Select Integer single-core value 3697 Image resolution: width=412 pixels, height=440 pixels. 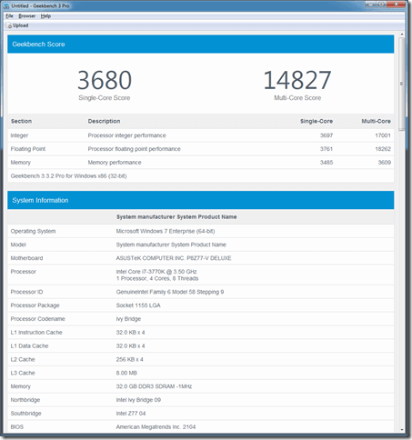(327, 135)
